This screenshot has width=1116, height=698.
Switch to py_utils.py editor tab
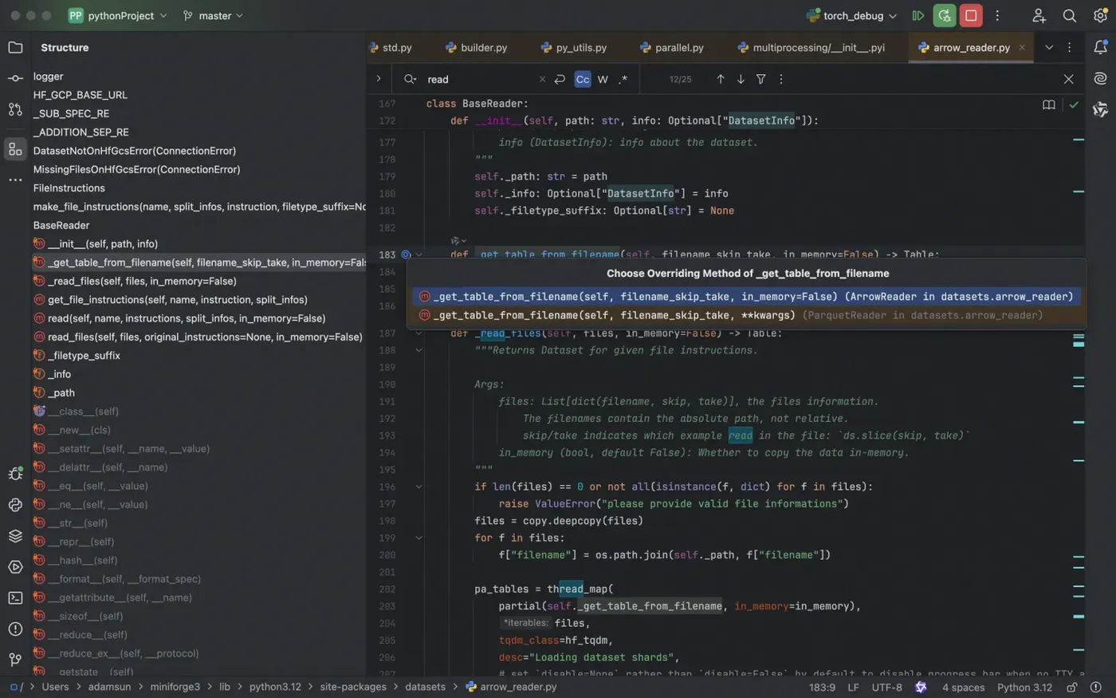573,48
